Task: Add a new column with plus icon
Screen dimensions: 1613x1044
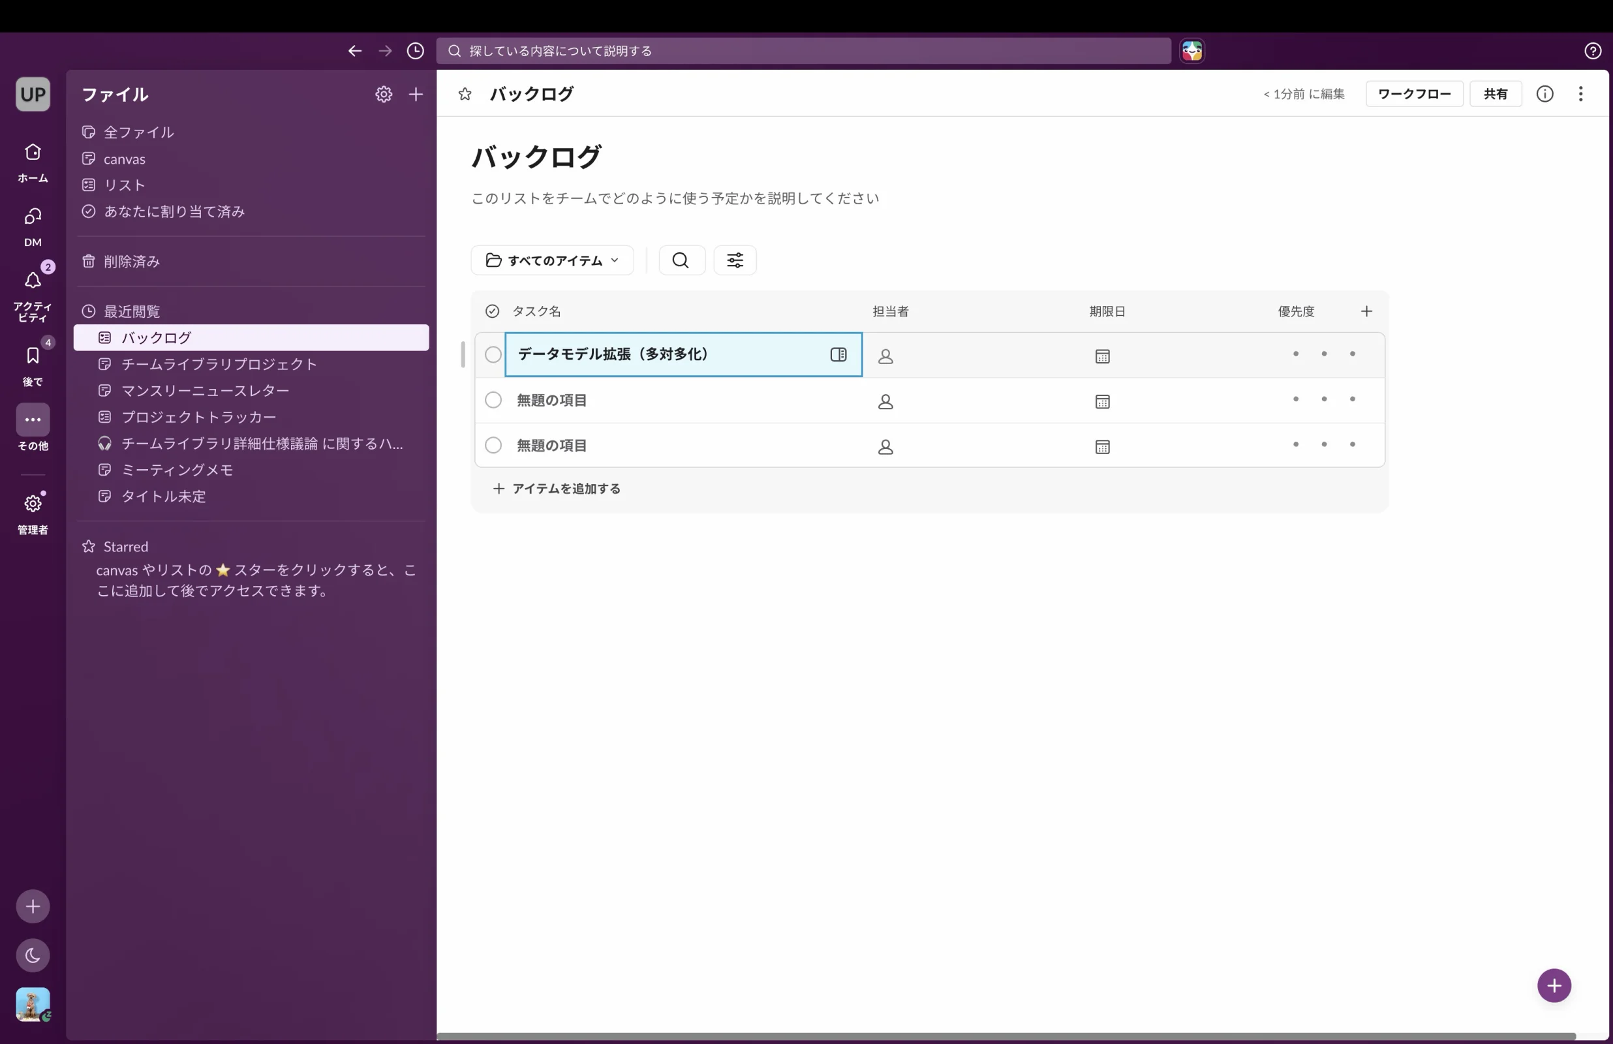Action: point(1366,311)
